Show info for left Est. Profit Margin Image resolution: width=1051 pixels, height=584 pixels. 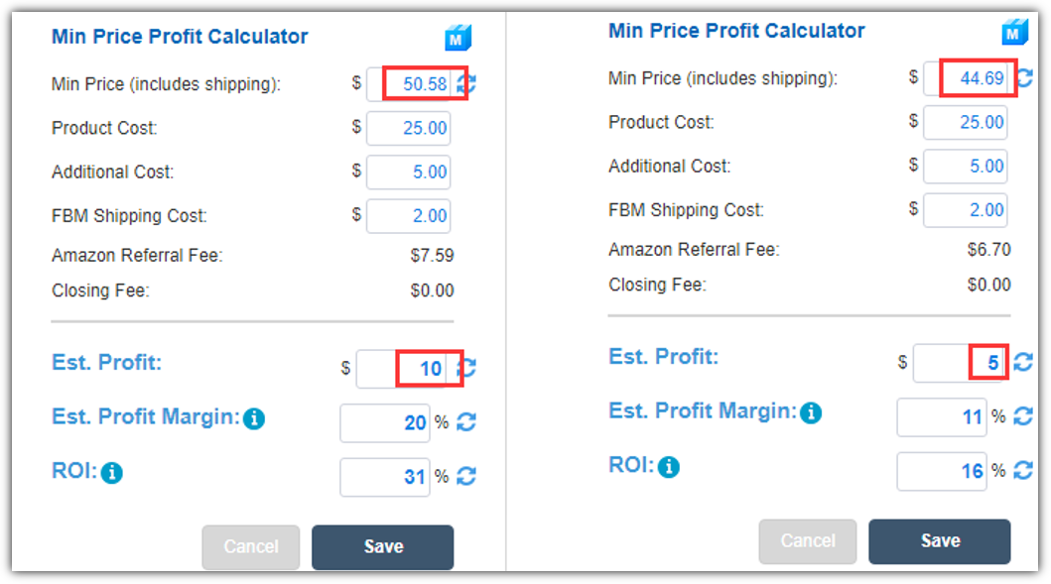[254, 418]
